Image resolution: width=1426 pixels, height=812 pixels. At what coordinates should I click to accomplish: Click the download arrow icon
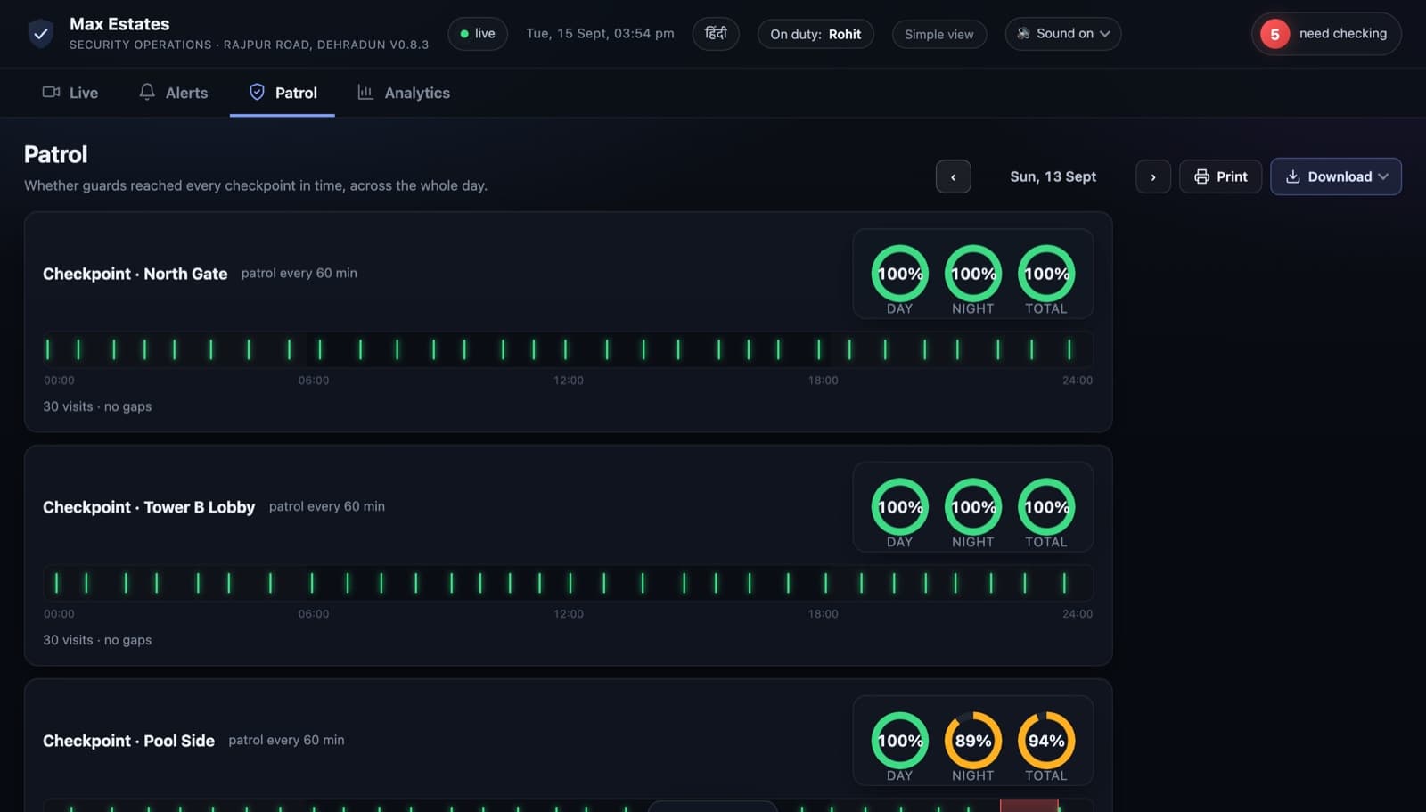click(1293, 176)
